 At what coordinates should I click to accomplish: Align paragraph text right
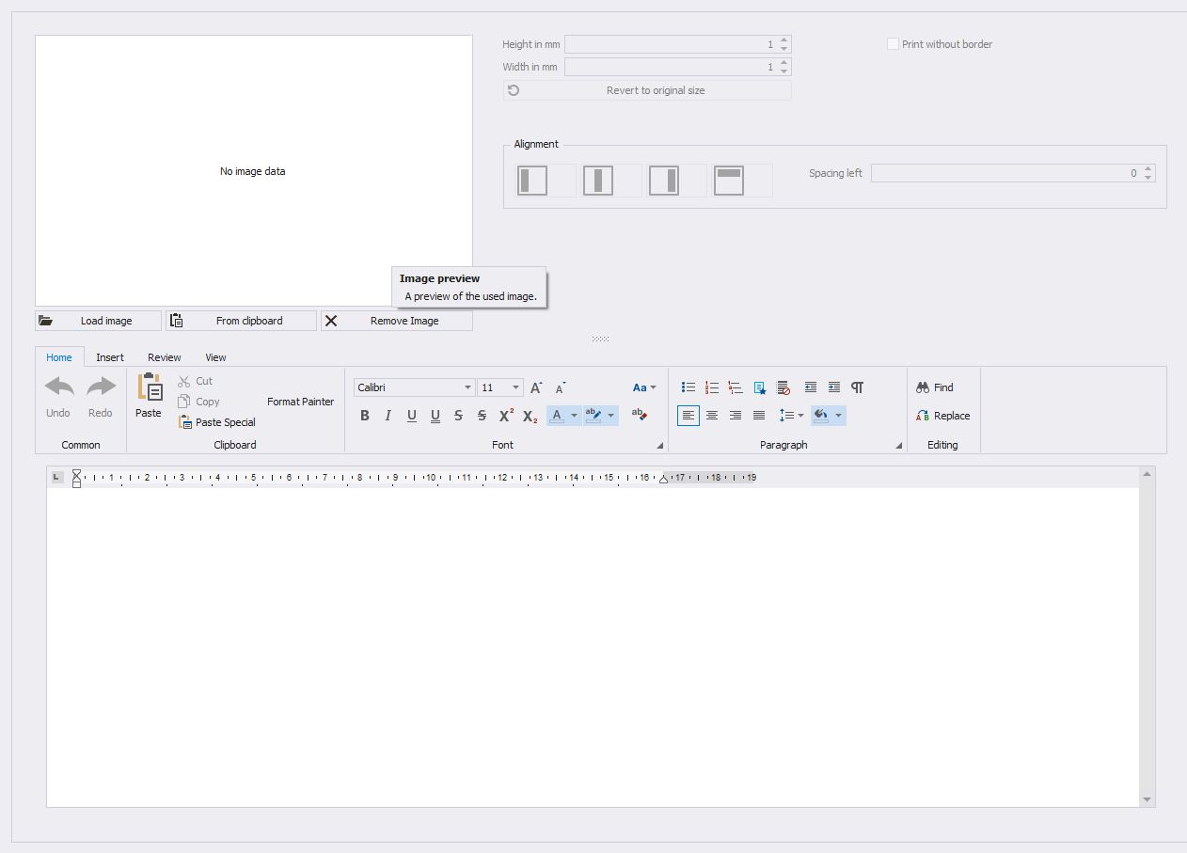click(x=736, y=416)
